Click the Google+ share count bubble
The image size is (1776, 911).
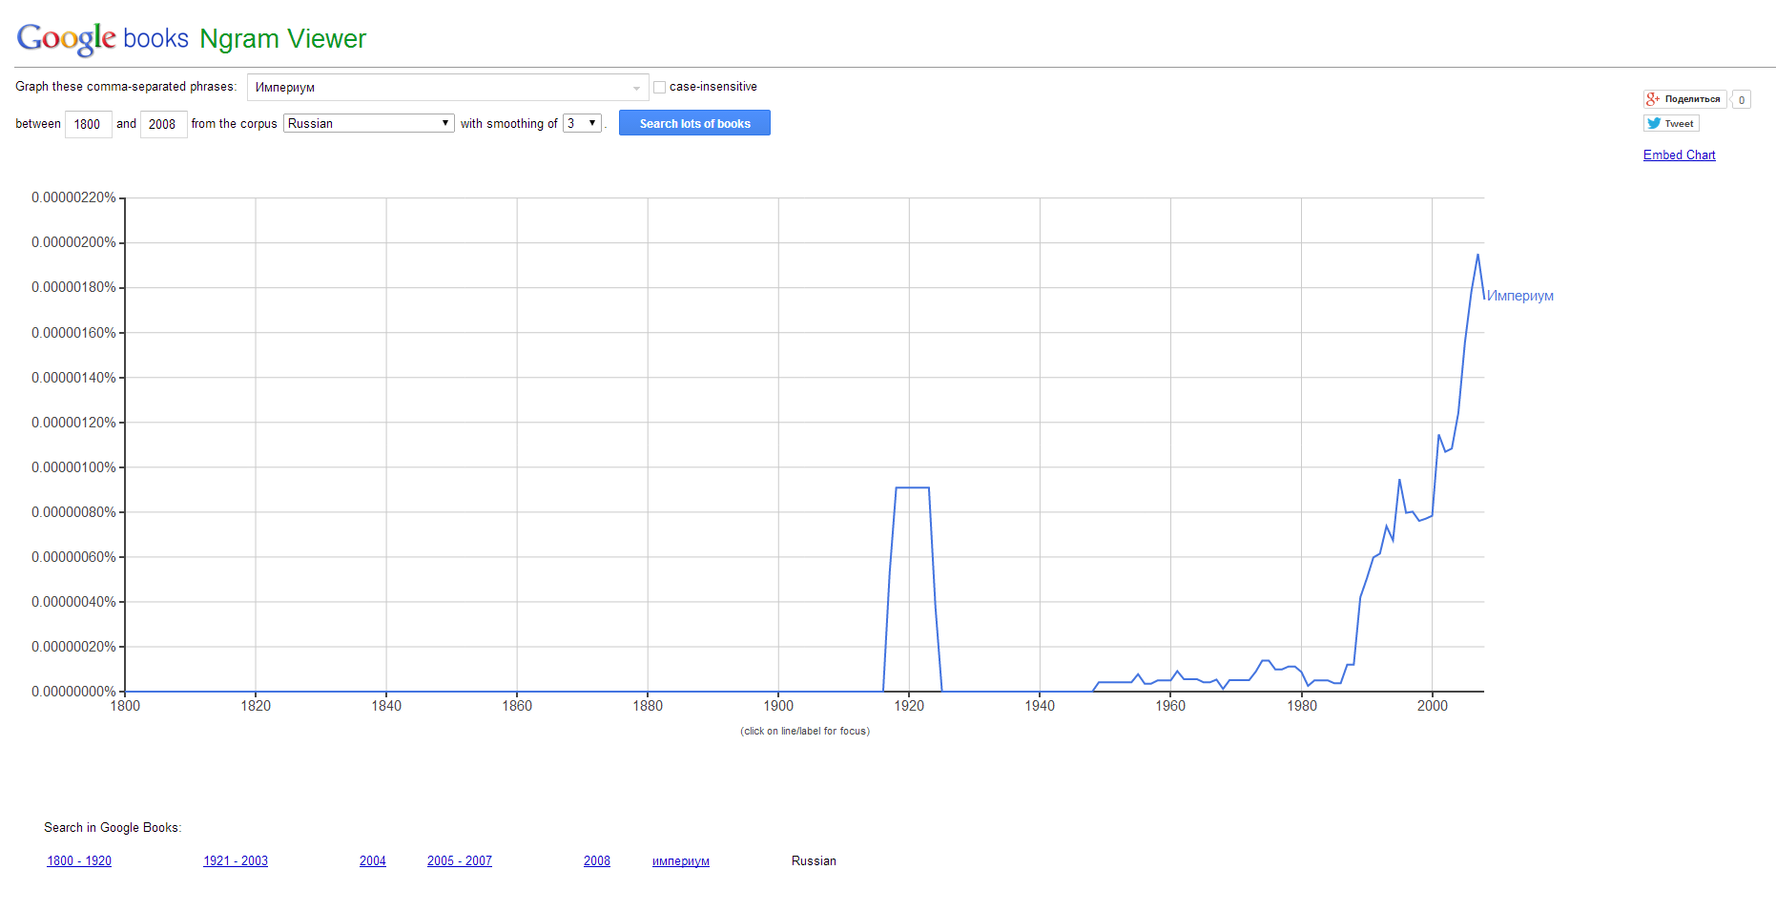pyautogui.click(x=1742, y=100)
